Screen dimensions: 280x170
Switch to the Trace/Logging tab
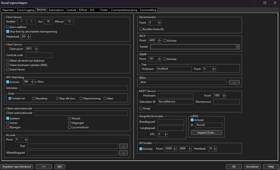(x=26, y=9)
